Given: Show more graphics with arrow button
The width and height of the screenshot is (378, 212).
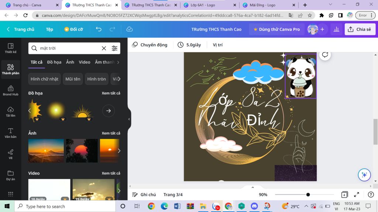Looking at the screenshot, I should (x=109, y=111).
